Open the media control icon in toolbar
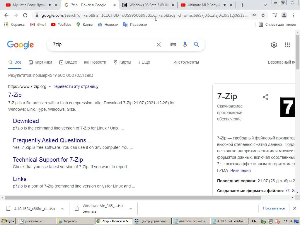 coord(275,15)
